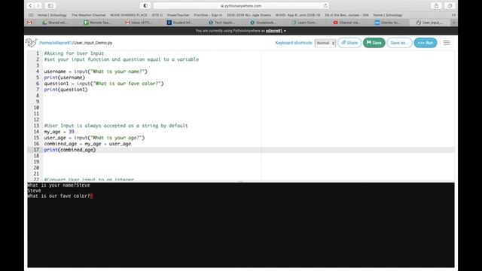
Task: Click the Share button
Action: pos(349,43)
